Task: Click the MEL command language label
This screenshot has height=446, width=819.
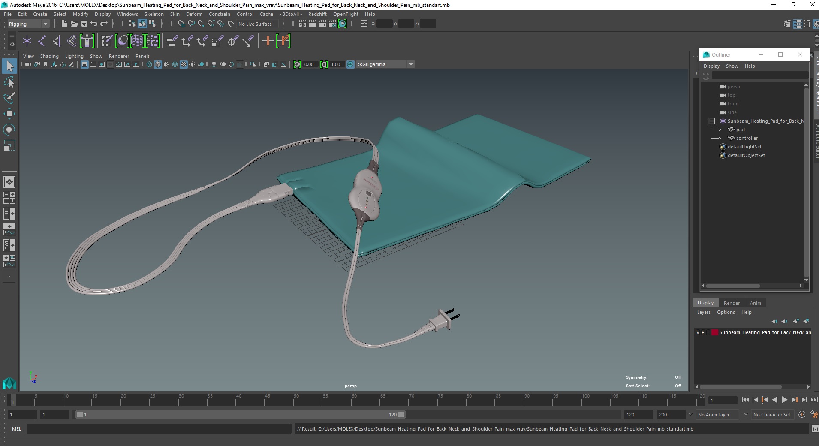Action: 16,428
